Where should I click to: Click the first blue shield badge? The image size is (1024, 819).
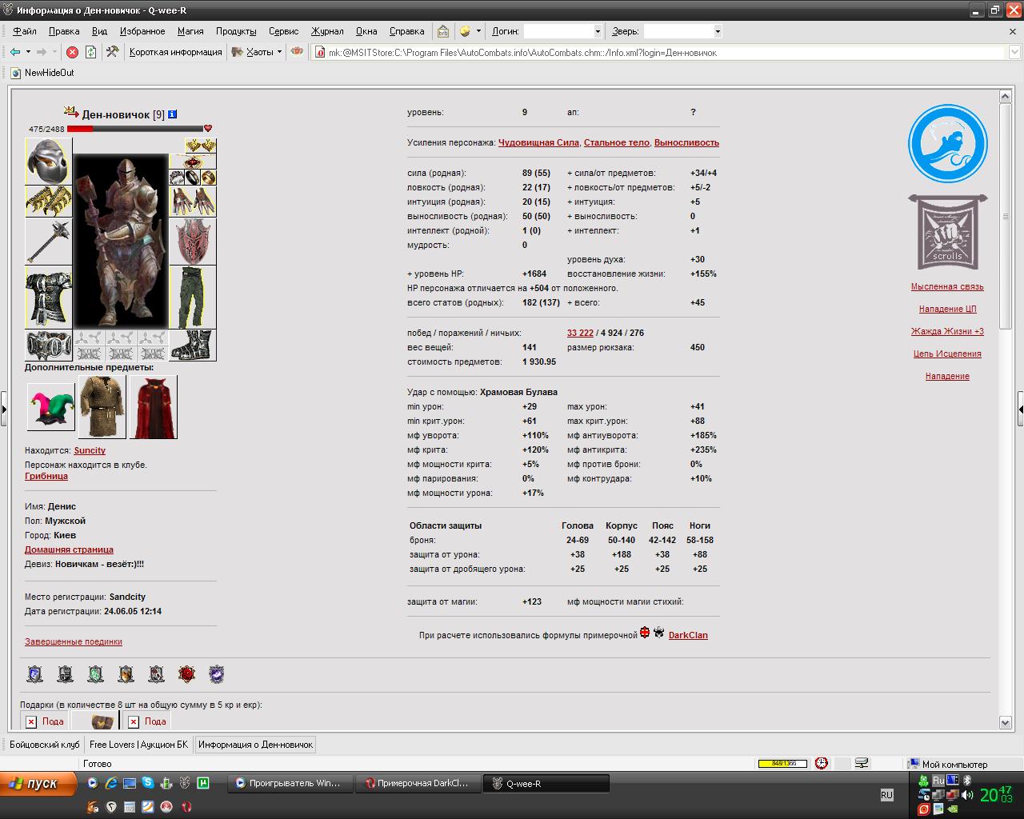click(34, 674)
